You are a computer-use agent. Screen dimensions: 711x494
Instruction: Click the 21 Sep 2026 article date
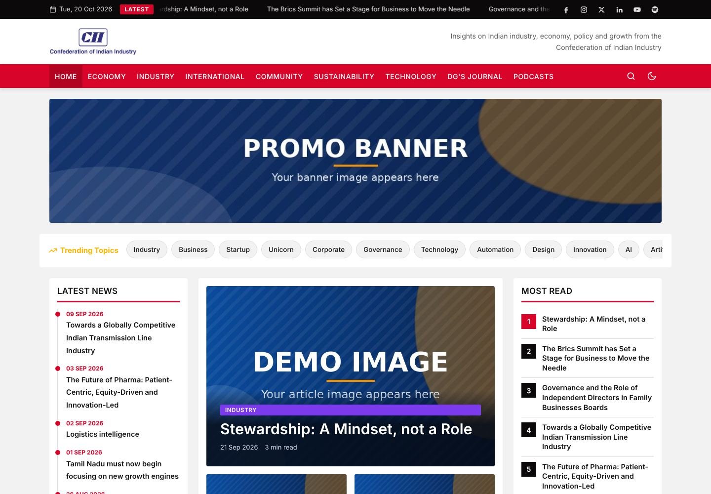[x=239, y=447]
